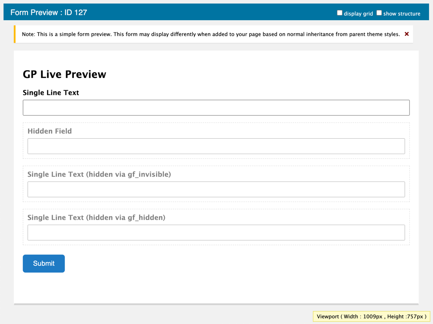Click the Single Line Text label

tap(51, 92)
